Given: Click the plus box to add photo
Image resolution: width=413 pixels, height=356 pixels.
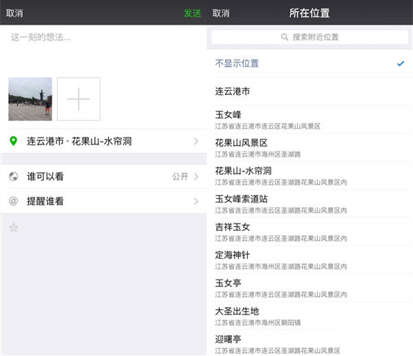Looking at the screenshot, I should tap(78, 99).
